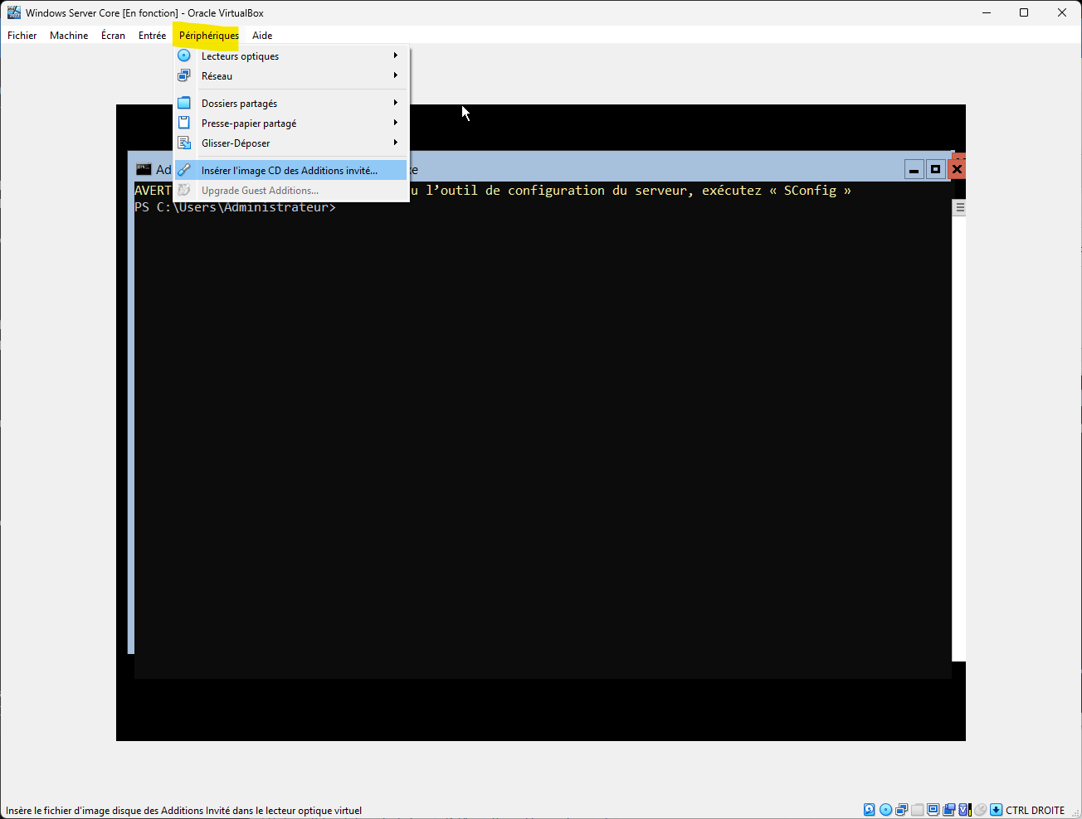Click the greyed Upgrade Guest Additions entry
Image resolution: width=1082 pixels, height=819 pixels.
pyautogui.click(x=290, y=190)
